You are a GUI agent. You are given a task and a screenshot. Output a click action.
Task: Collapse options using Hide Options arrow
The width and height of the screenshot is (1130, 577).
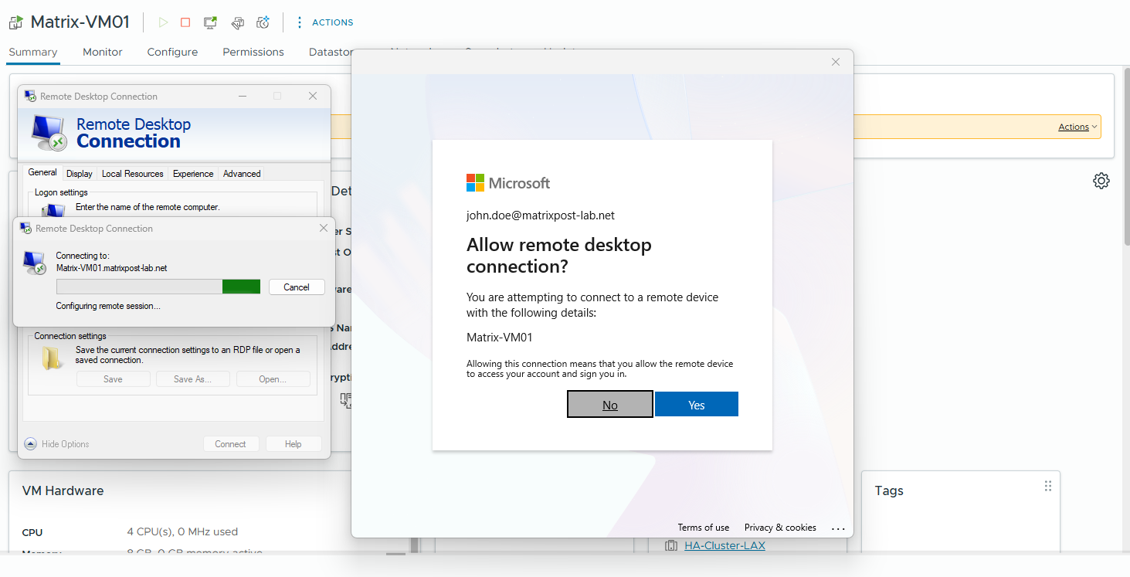point(30,444)
